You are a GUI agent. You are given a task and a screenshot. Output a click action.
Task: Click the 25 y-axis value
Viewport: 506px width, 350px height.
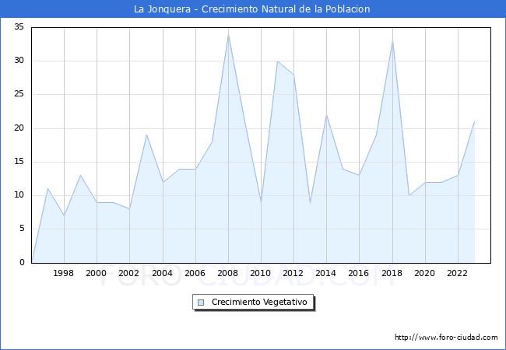[x=19, y=94]
